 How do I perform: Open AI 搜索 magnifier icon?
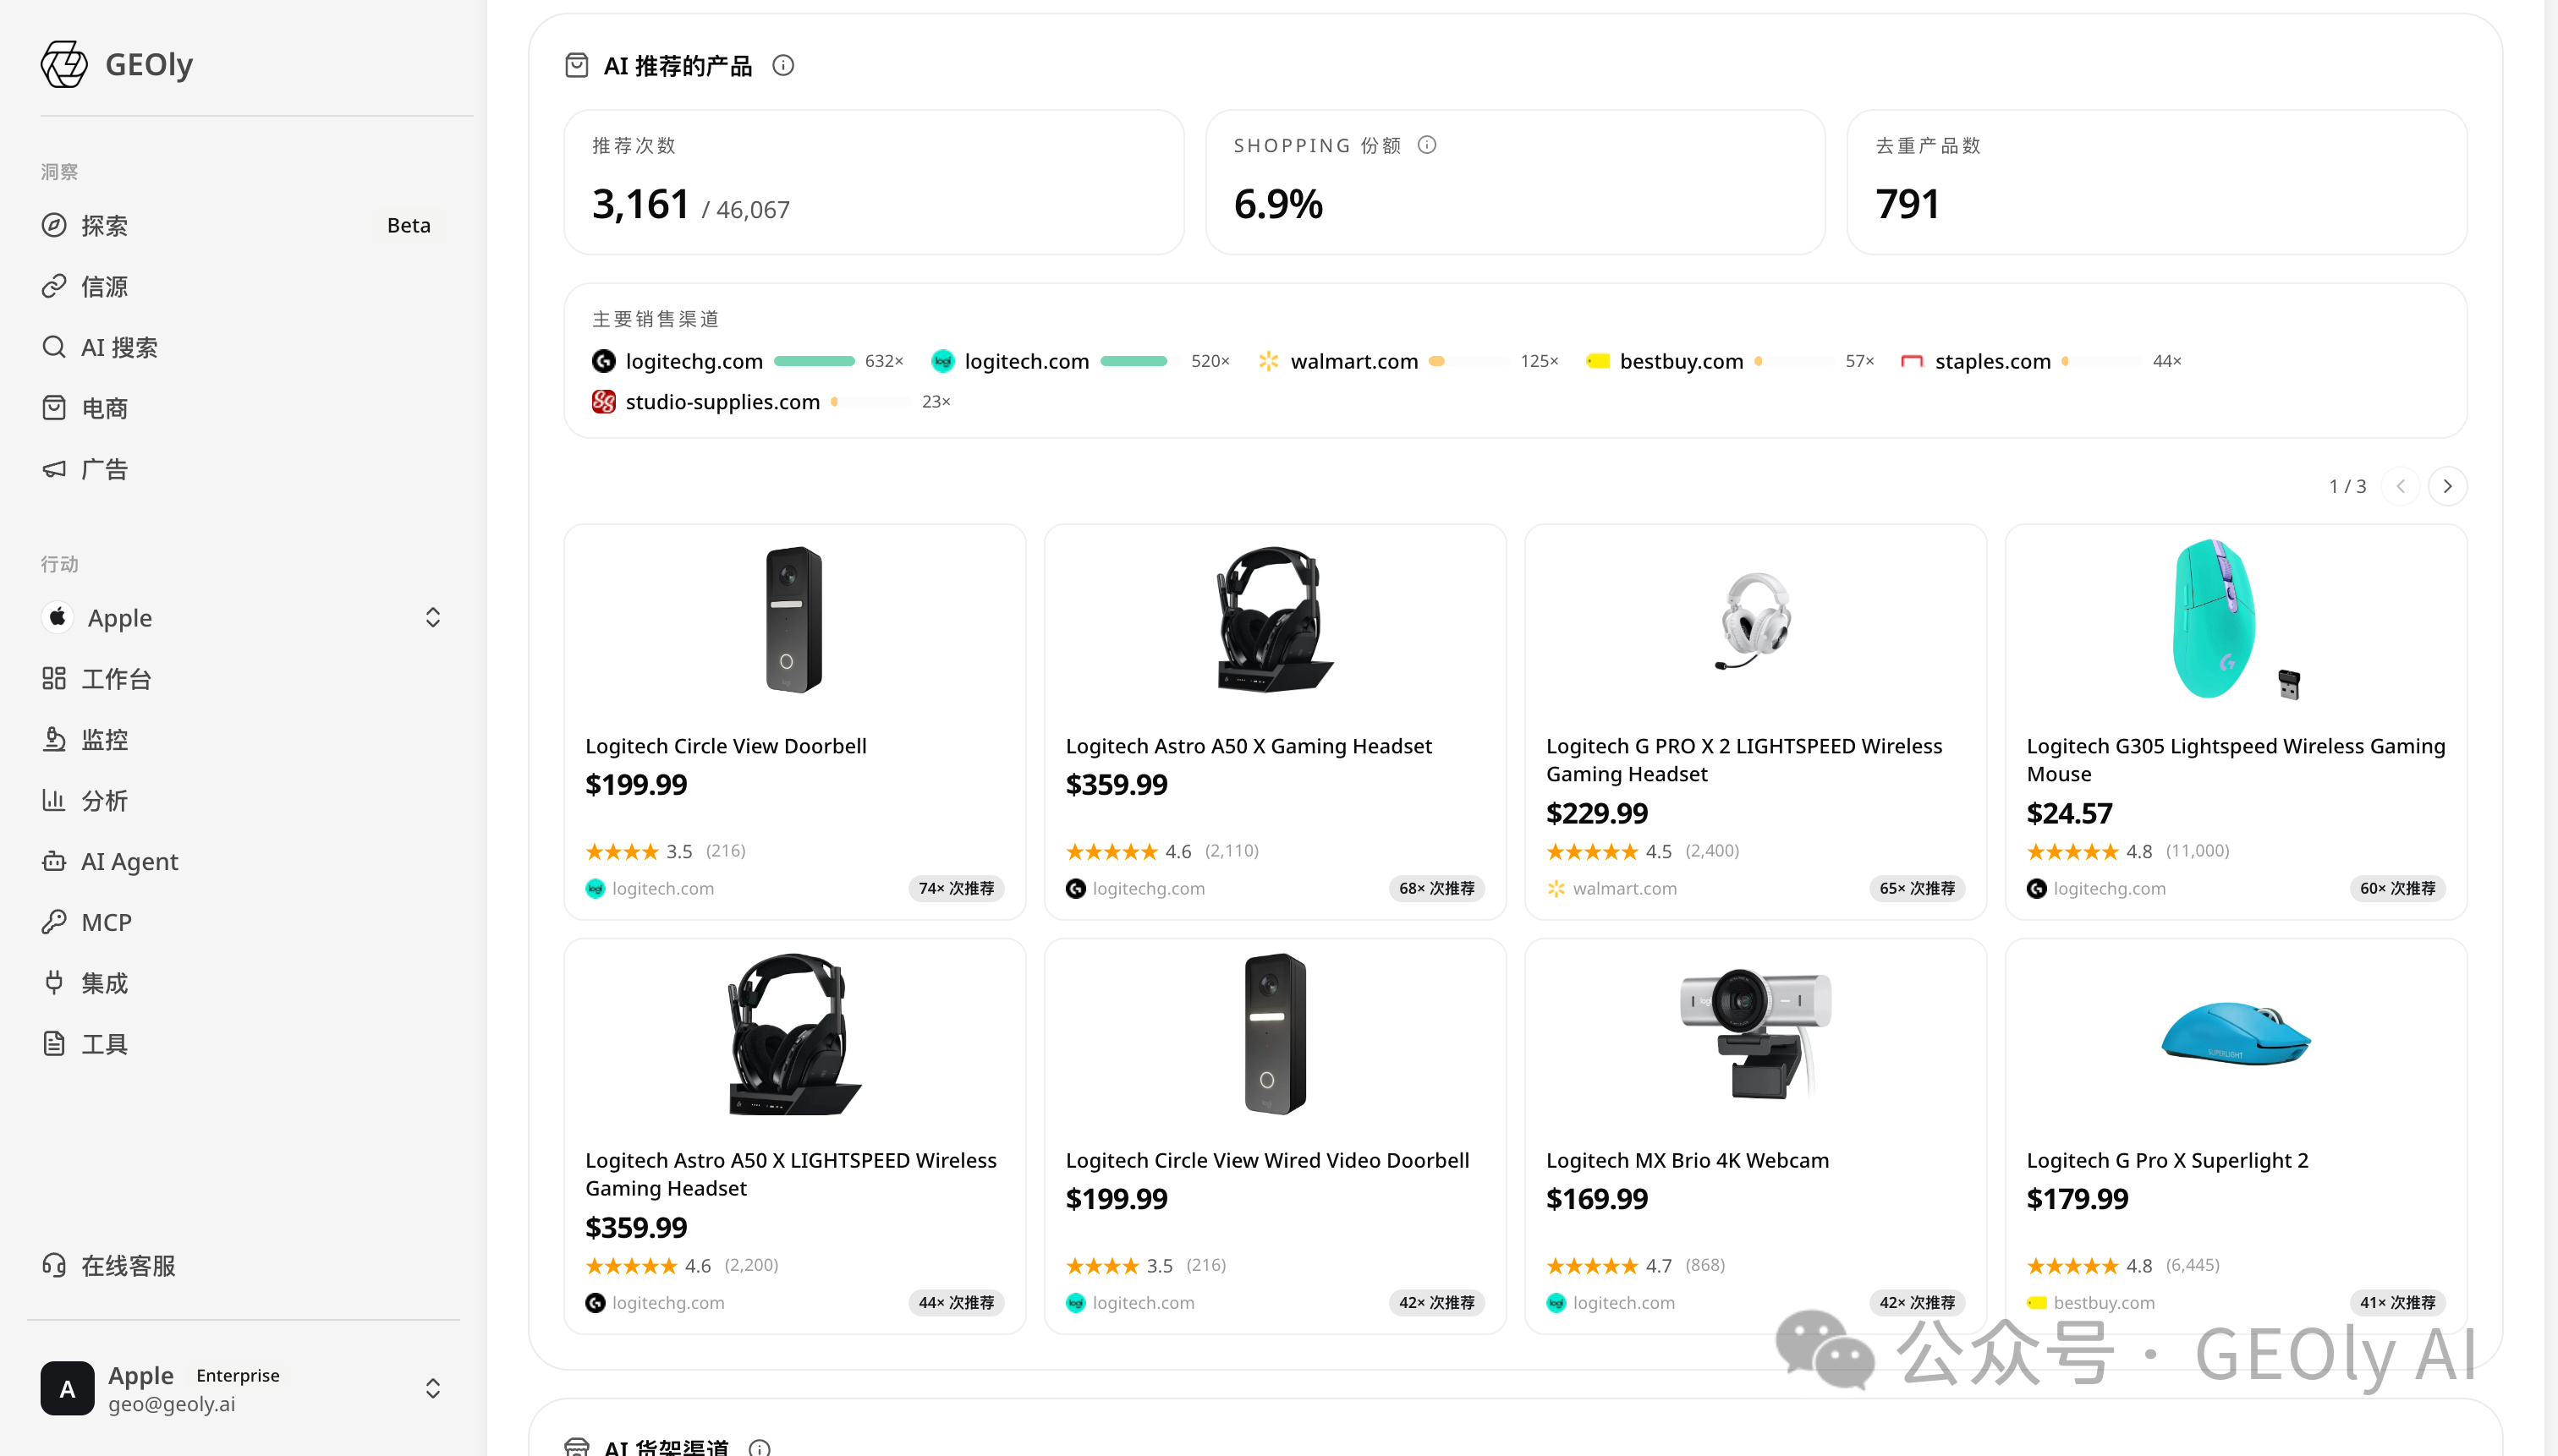pyautogui.click(x=54, y=347)
